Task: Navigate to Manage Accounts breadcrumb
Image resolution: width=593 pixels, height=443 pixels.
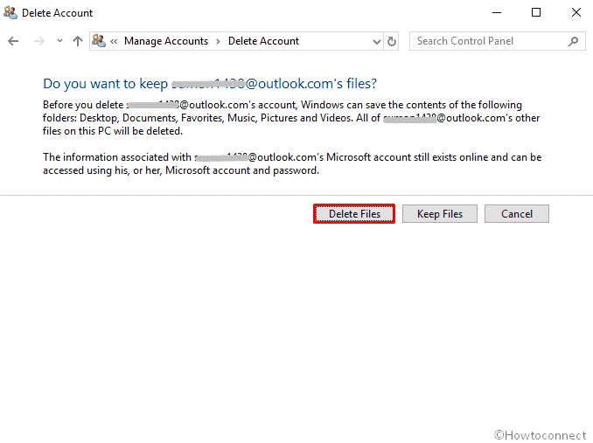Action: tap(166, 41)
